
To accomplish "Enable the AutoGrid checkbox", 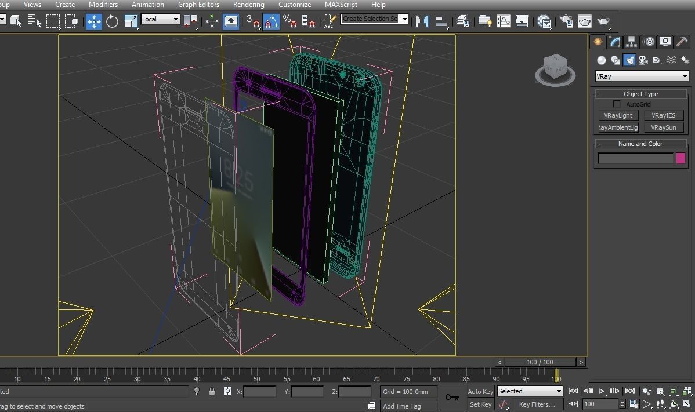I will (617, 104).
